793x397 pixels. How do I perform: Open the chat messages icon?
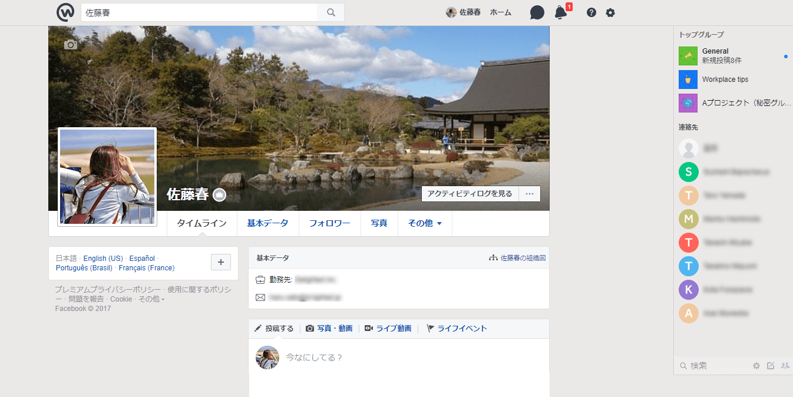pyautogui.click(x=537, y=12)
